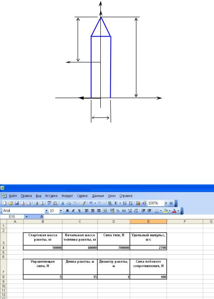The width and height of the screenshot is (214, 299).
Task: Click the Open file folder icon
Action: pyautogui.click(x=11, y=203)
